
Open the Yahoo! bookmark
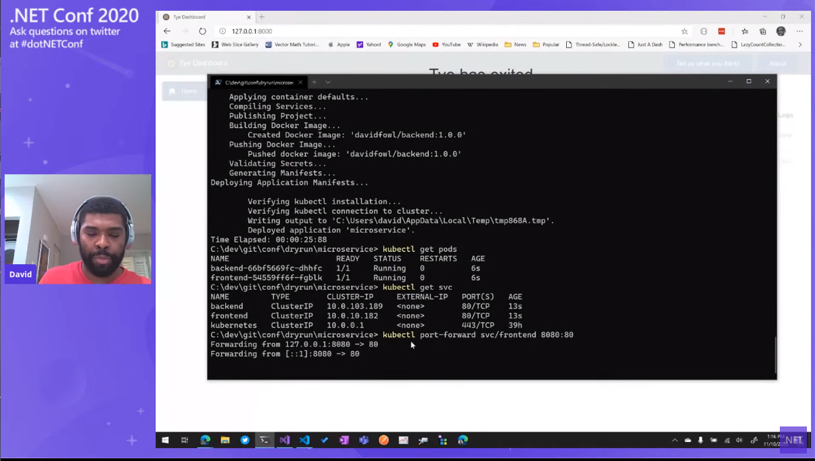click(369, 45)
